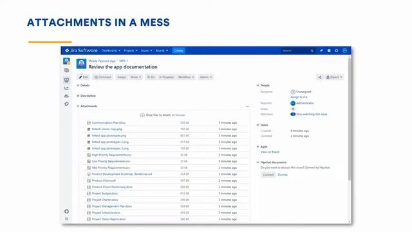Click the Low Priority Requirements.csv file icon

(89, 161)
